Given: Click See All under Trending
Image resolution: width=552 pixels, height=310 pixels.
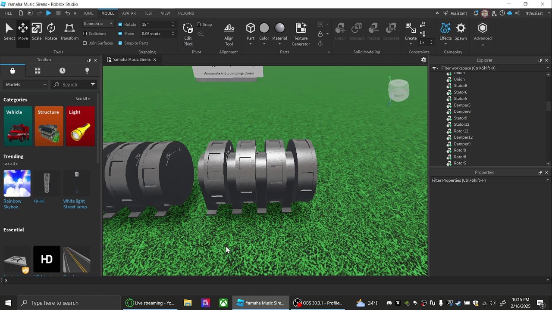Looking at the screenshot, I should pyautogui.click(x=10, y=164).
